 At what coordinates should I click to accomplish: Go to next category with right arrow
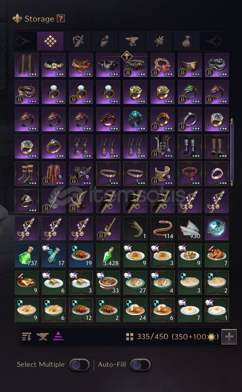coord(214,41)
